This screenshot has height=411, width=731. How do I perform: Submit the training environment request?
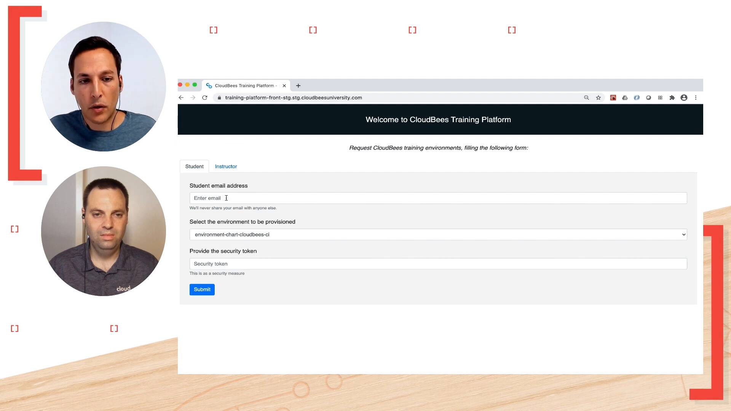202,290
